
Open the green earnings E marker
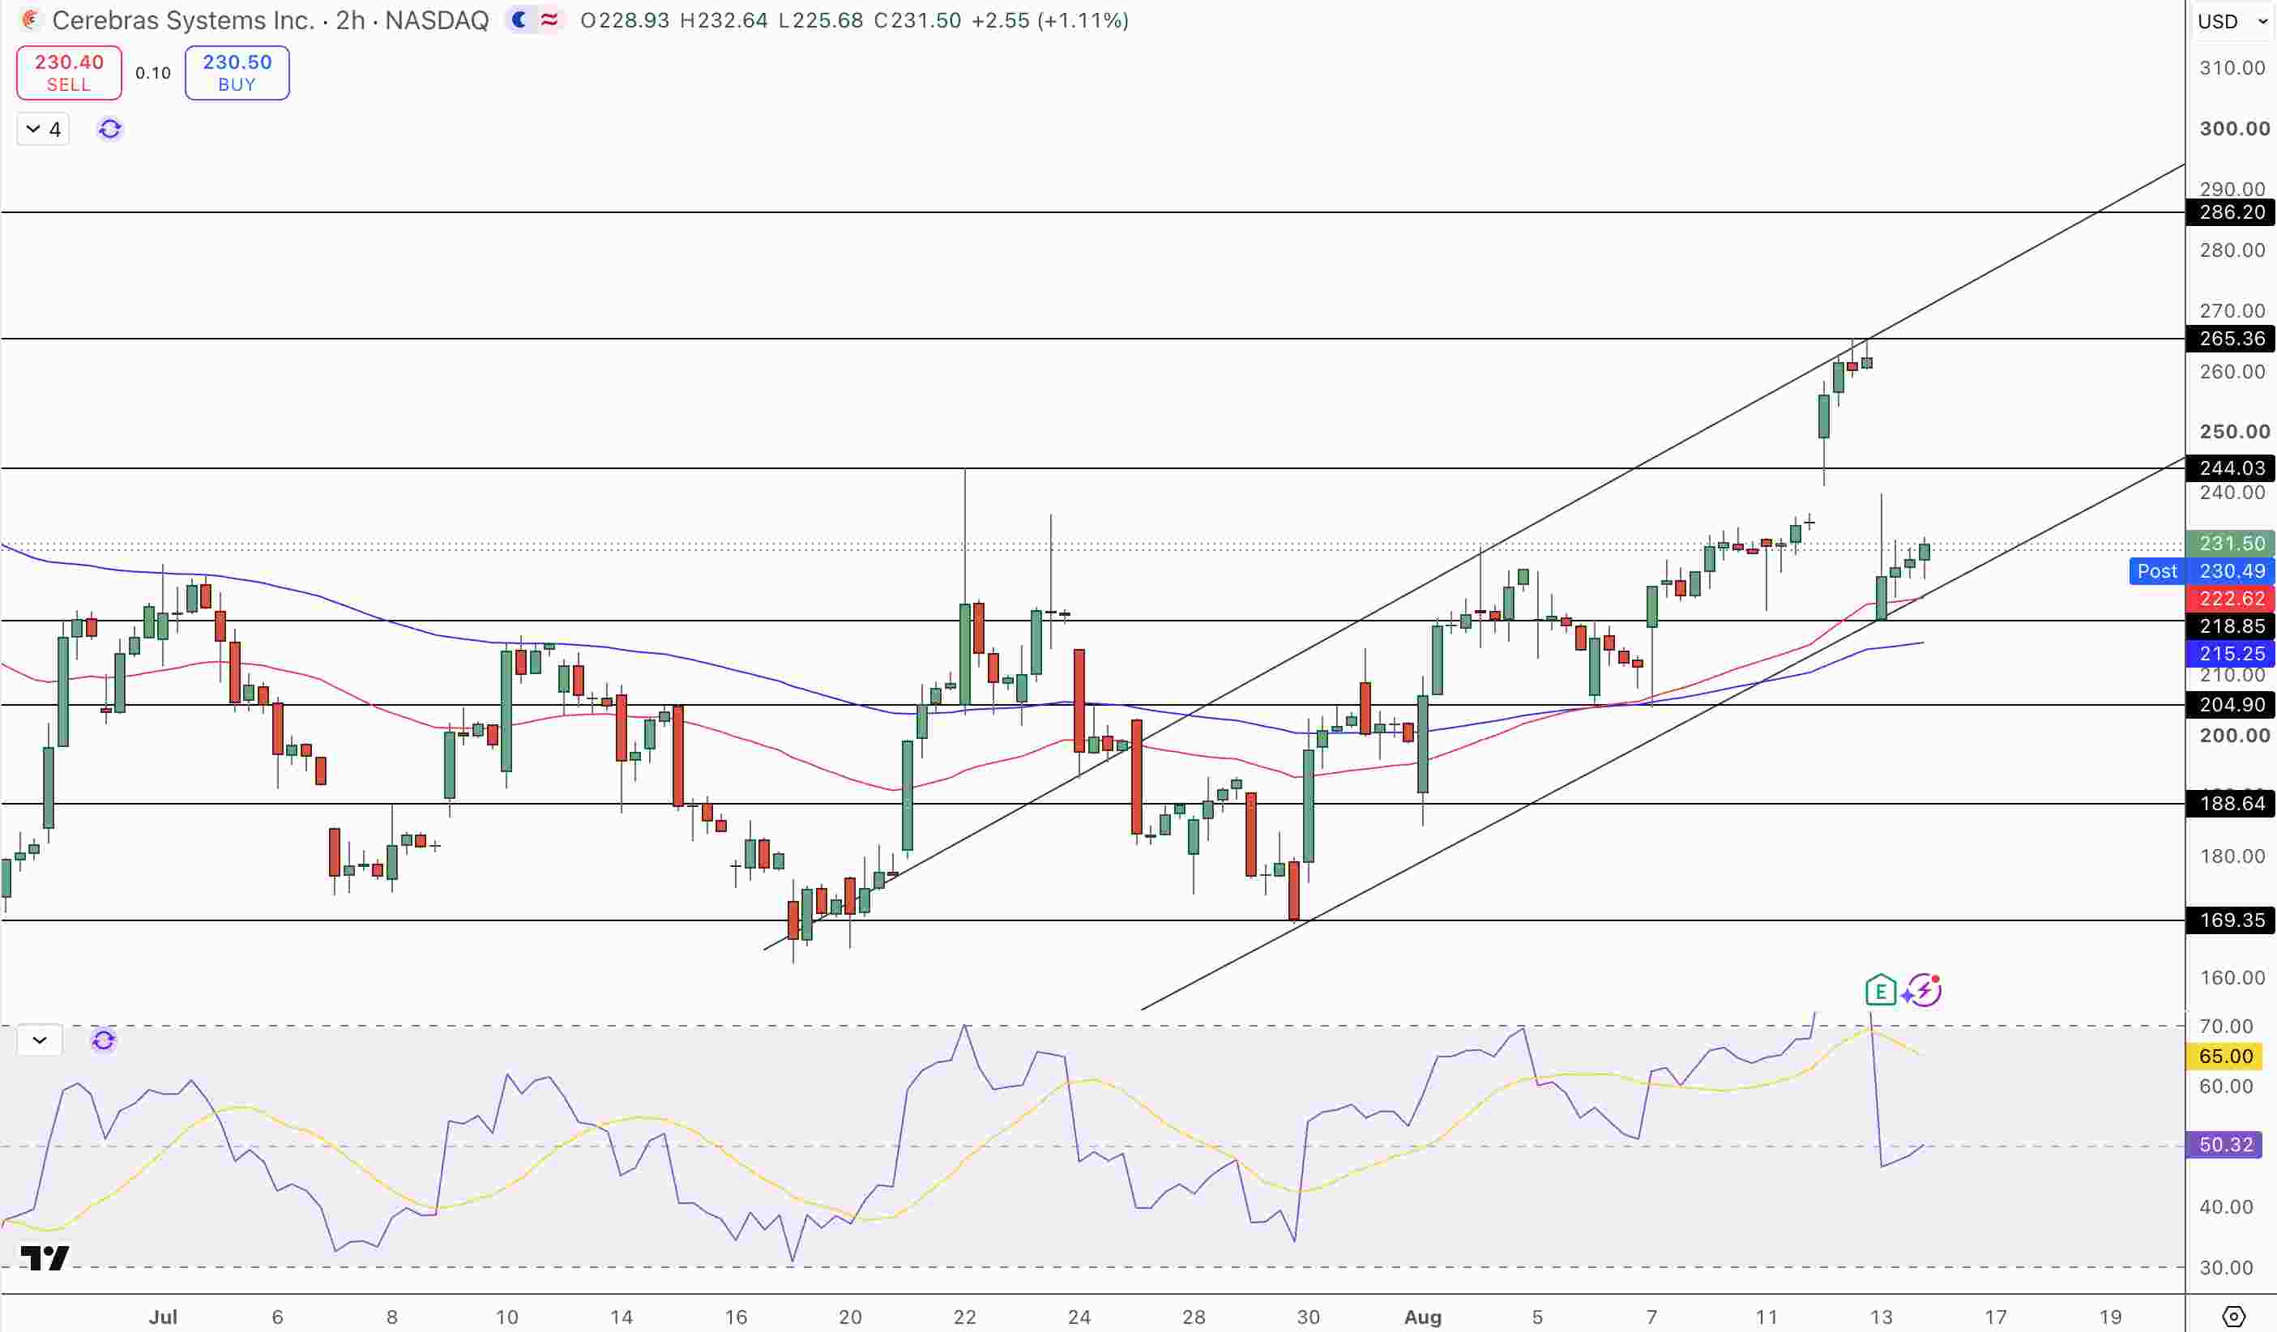(x=1880, y=990)
